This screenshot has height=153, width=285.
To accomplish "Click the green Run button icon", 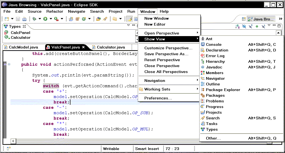I will point(45,19).
